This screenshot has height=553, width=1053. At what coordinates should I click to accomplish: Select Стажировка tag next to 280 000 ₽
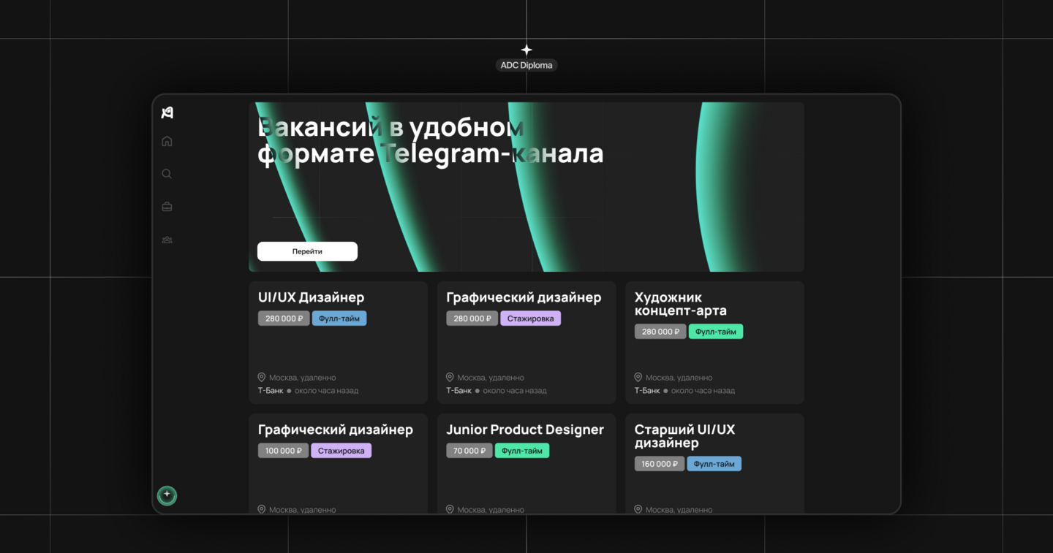pos(531,319)
